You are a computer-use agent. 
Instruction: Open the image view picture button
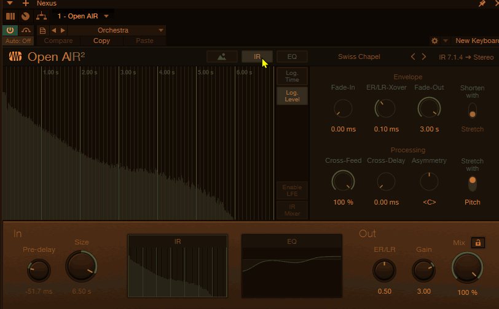point(222,57)
